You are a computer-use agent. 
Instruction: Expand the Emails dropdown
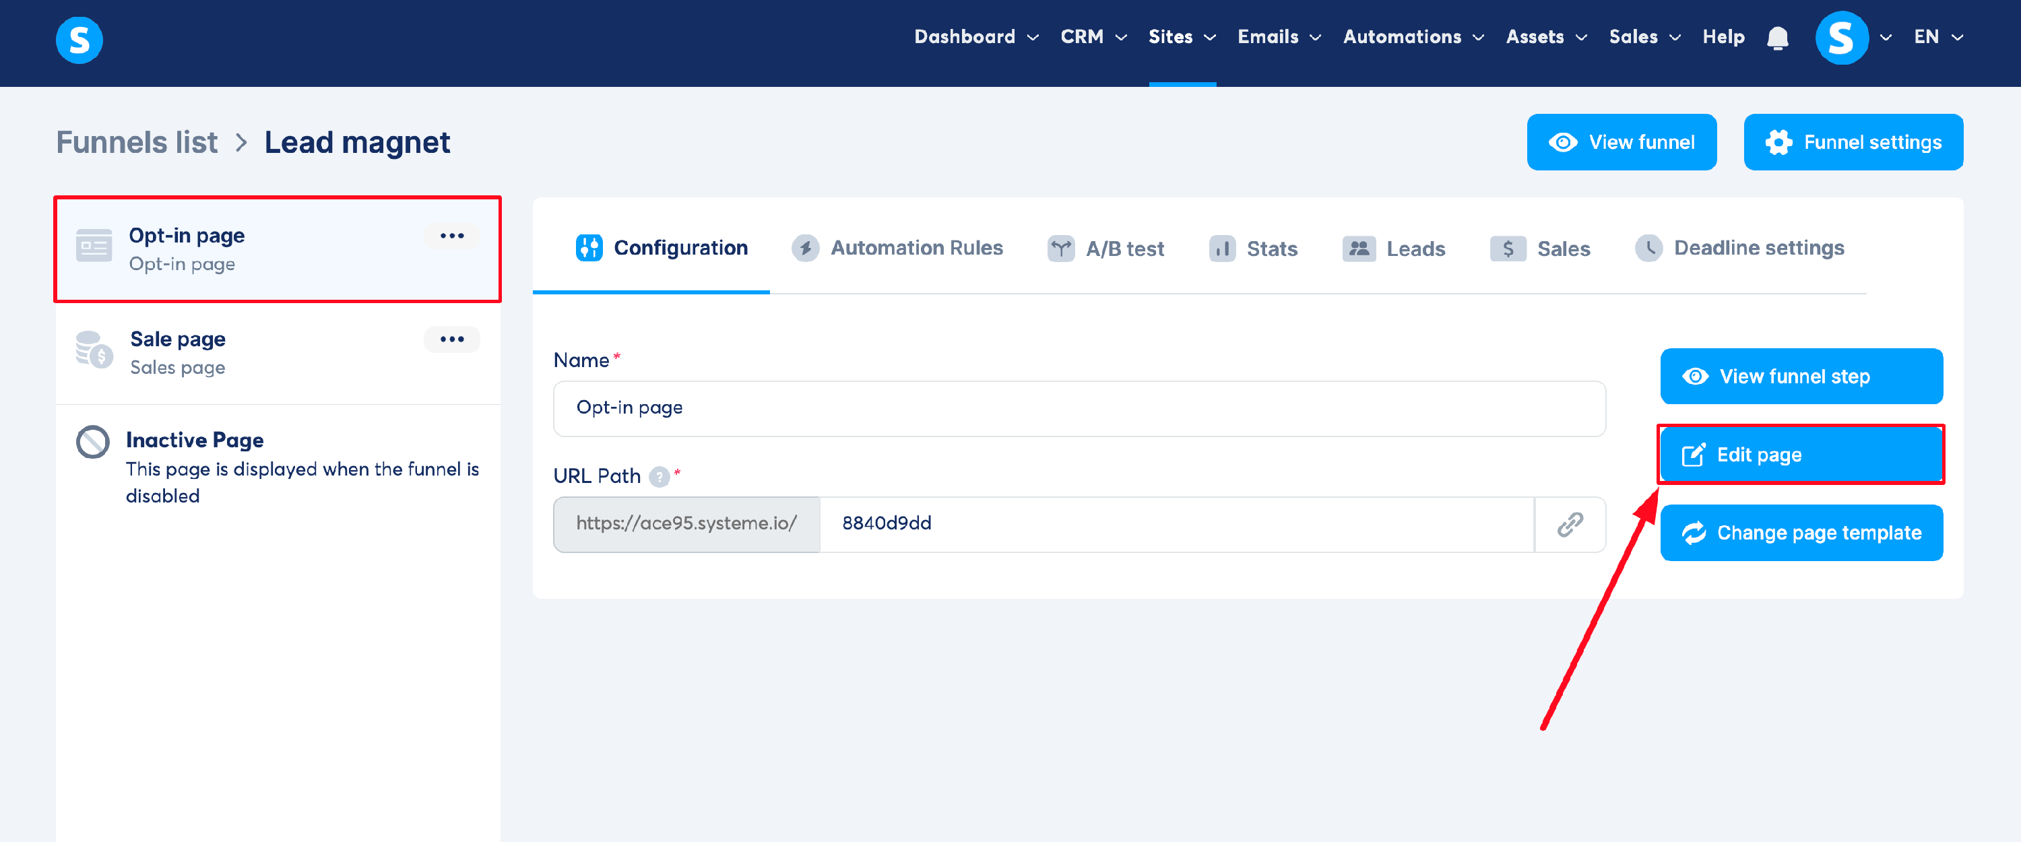(1279, 37)
